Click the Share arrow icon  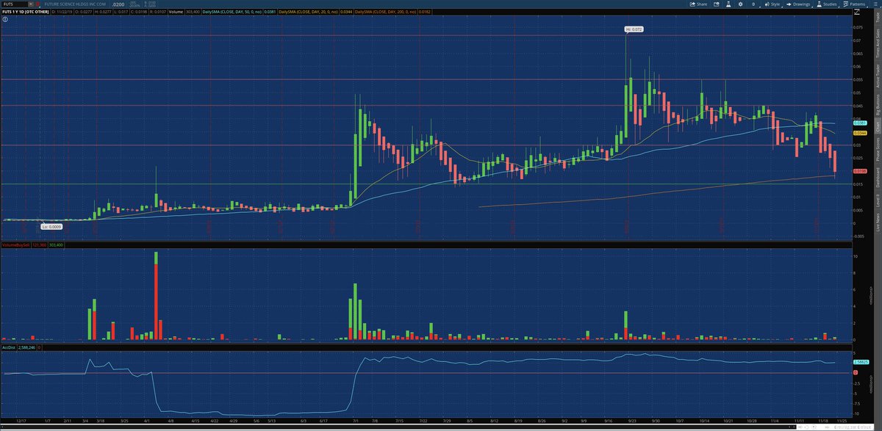coord(692,4)
